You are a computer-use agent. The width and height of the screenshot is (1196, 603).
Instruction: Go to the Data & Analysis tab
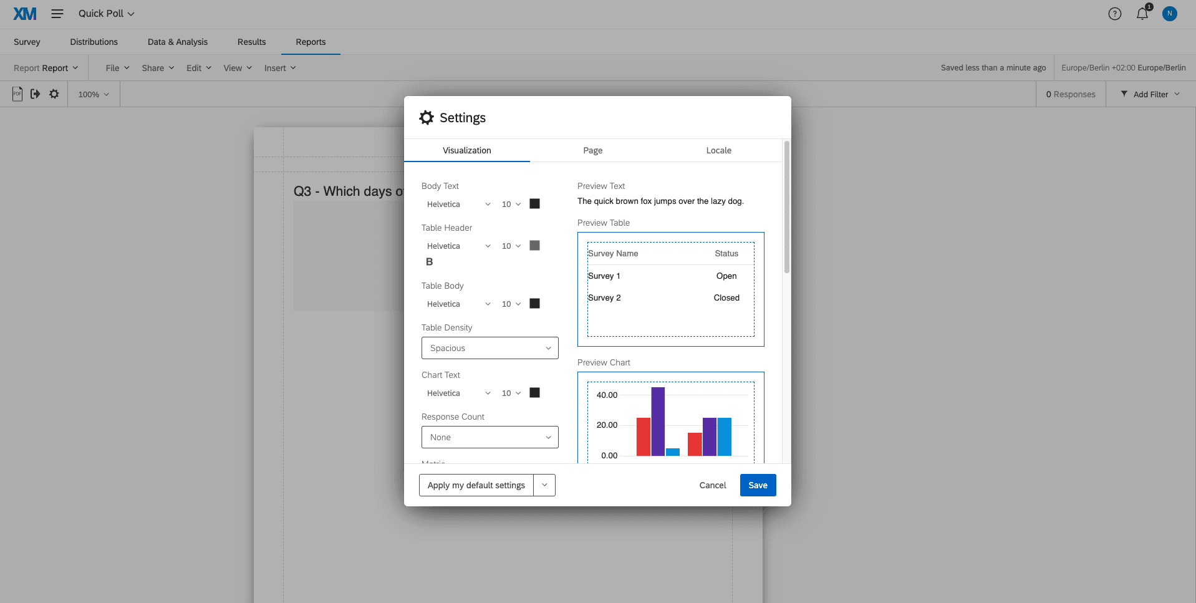(178, 42)
